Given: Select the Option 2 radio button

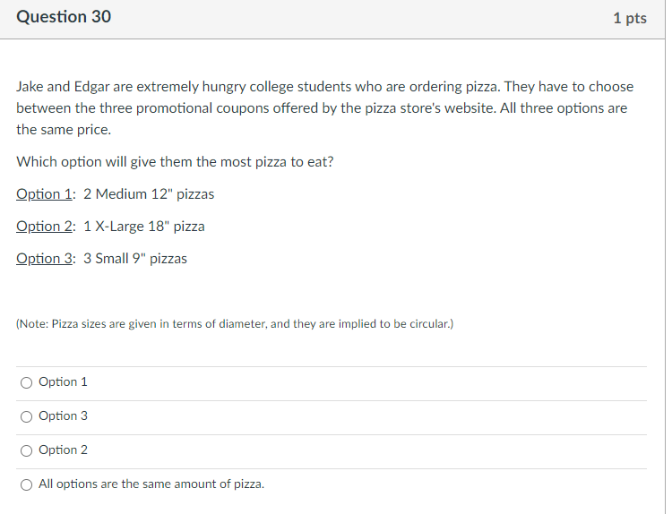Looking at the screenshot, I should point(27,450).
